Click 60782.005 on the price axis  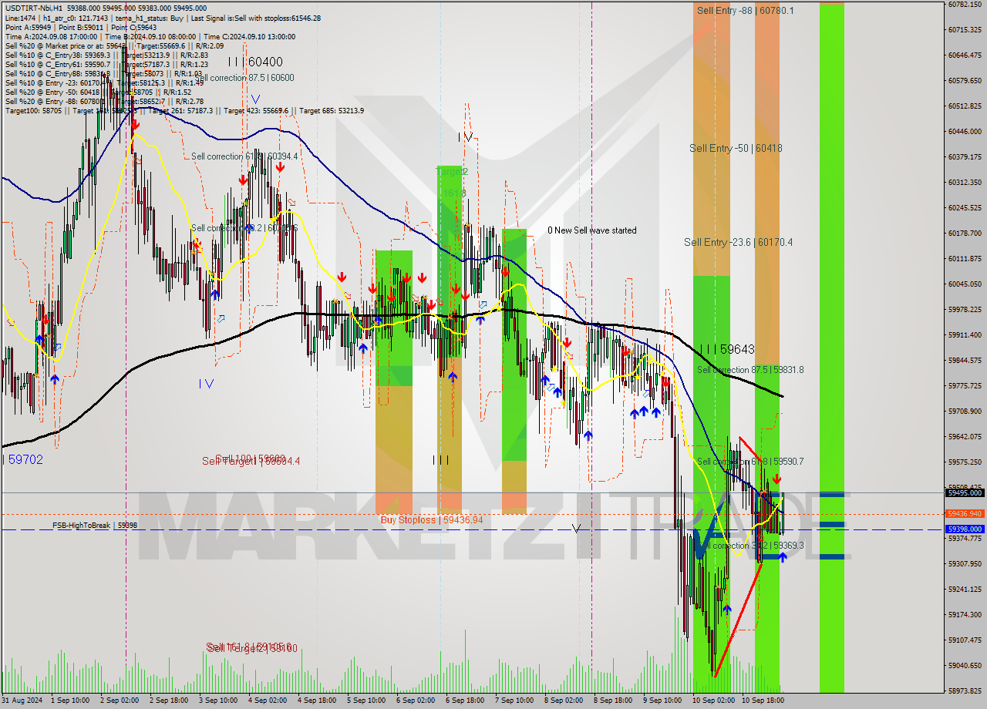(964, 5)
